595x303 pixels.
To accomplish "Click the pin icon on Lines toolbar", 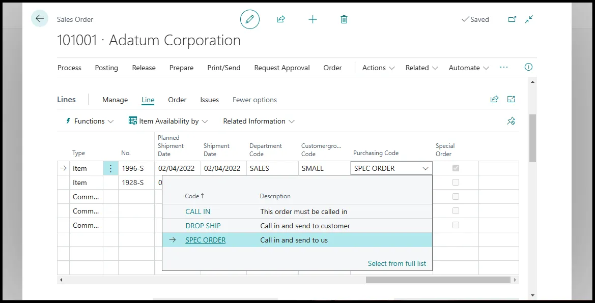I will tap(511, 121).
